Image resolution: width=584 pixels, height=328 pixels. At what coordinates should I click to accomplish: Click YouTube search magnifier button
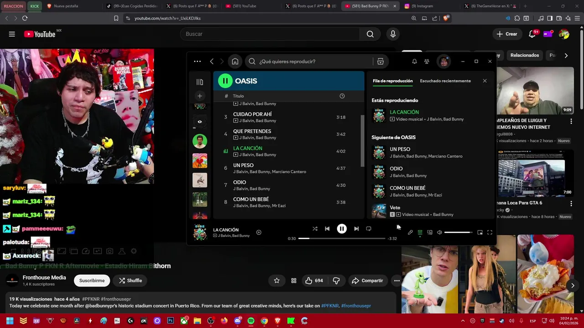pyautogui.click(x=370, y=34)
